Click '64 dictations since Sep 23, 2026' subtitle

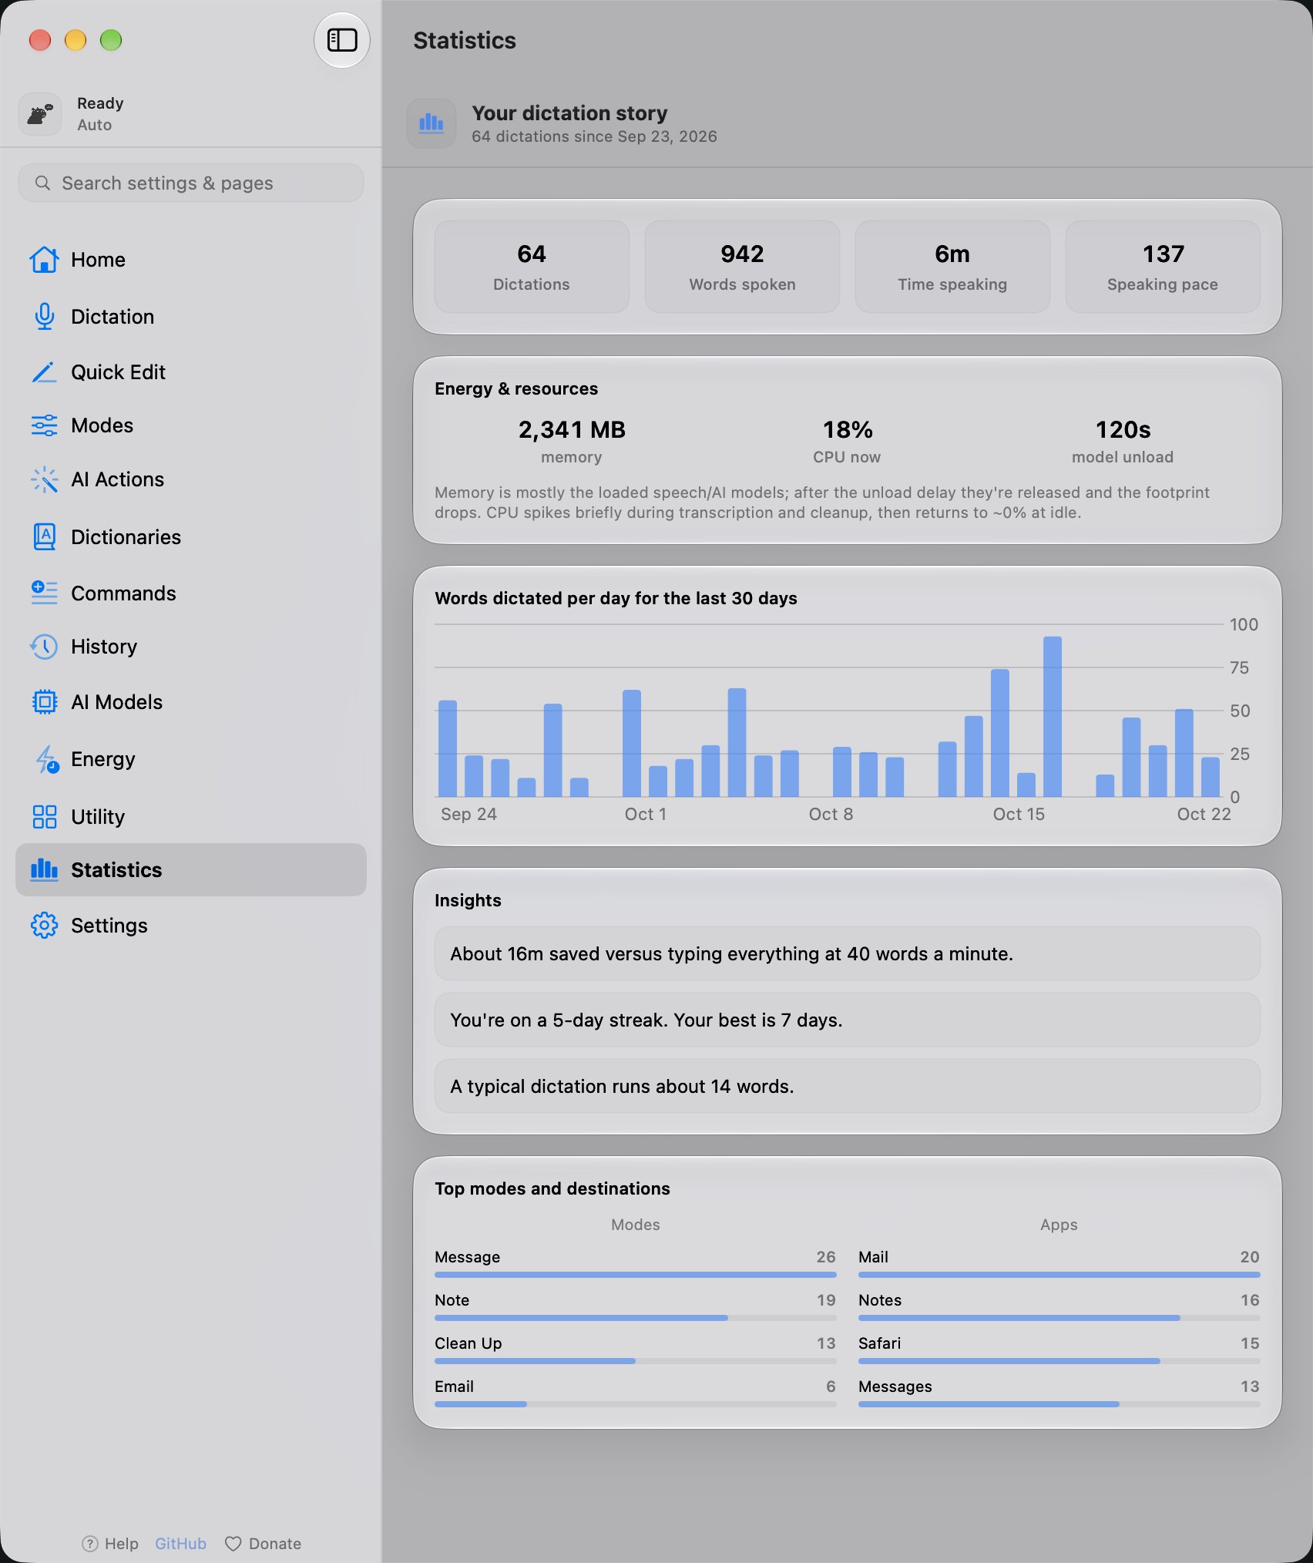594,136
